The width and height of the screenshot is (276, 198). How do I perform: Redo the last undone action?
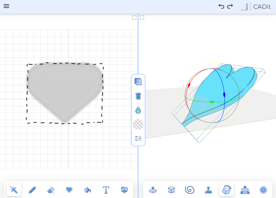230,6
